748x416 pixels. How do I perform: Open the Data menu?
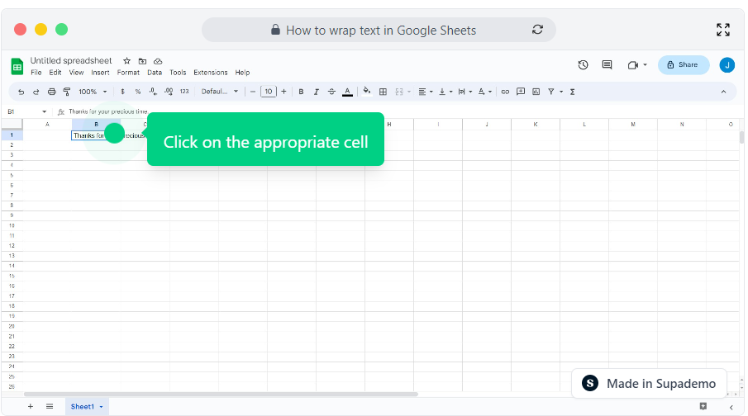pyautogui.click(x=155, y=73)
